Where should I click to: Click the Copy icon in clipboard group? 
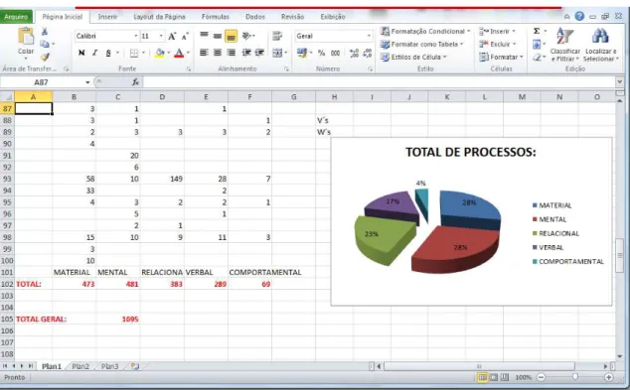tap(45, 44)
